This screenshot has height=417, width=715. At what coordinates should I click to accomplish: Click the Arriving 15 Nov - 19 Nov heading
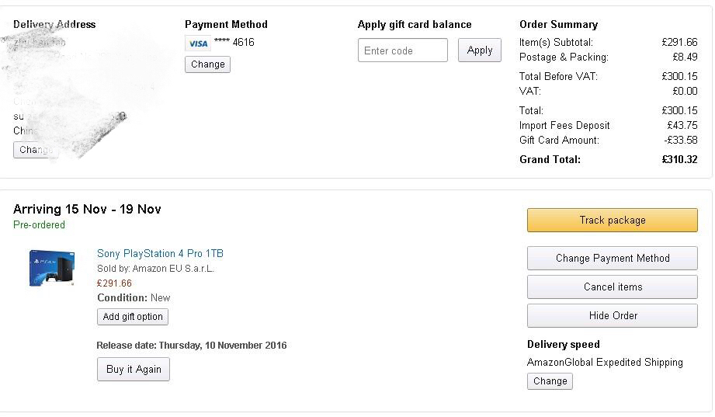pyautogui.click(x=87, y=210)
